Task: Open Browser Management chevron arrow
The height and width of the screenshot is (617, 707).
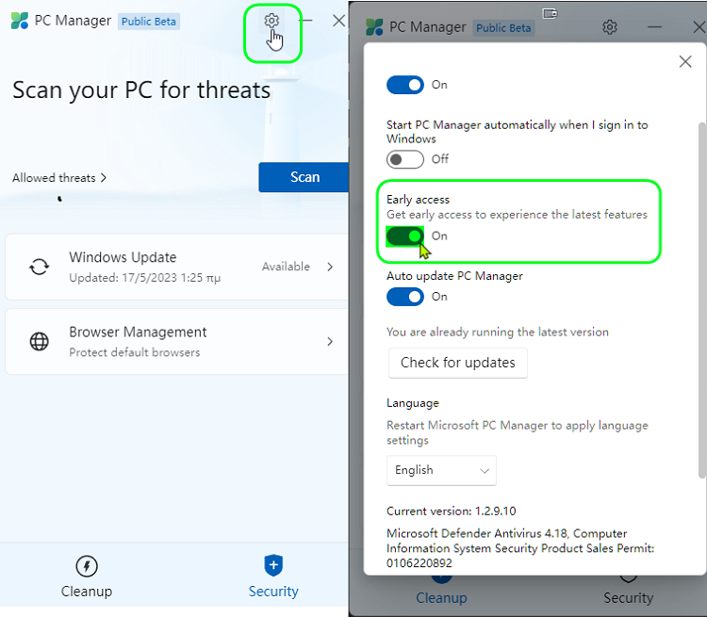Action: (330, 341)
